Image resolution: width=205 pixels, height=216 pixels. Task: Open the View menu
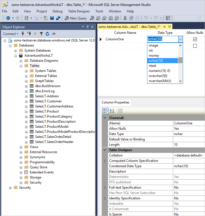tap(27, 11)
